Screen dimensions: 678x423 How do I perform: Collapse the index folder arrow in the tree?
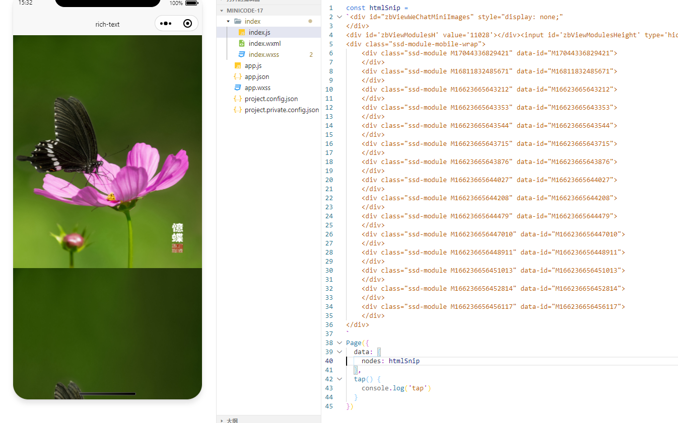(228, 21)
